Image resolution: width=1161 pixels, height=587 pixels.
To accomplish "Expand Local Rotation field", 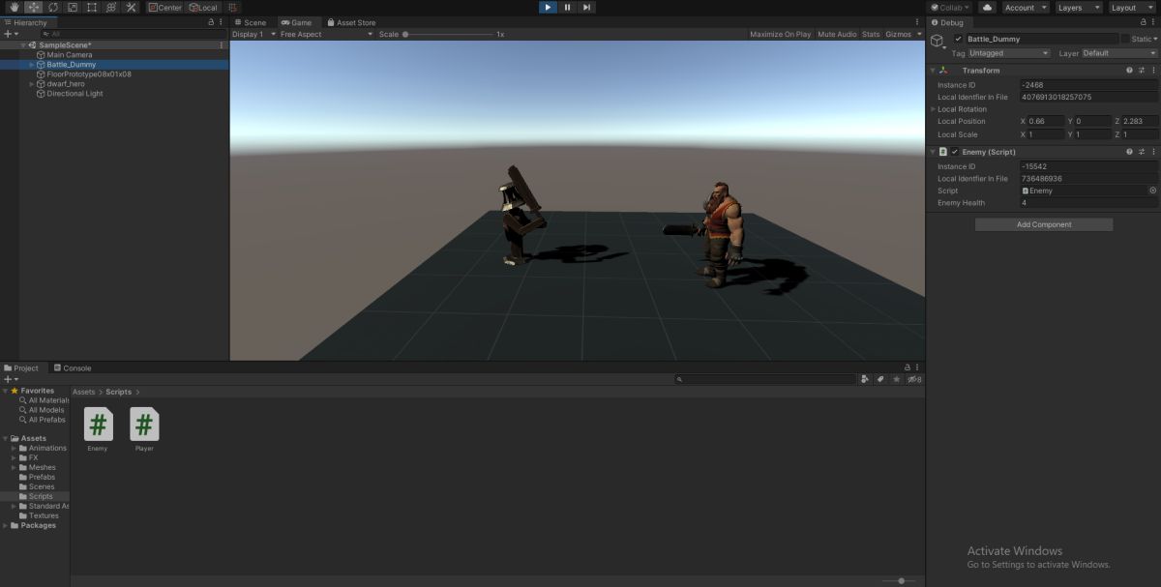I will [933, 109].
